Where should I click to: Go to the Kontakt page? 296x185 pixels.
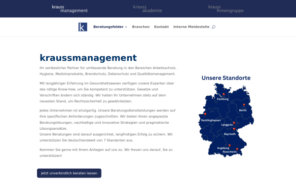click(161, 27)
